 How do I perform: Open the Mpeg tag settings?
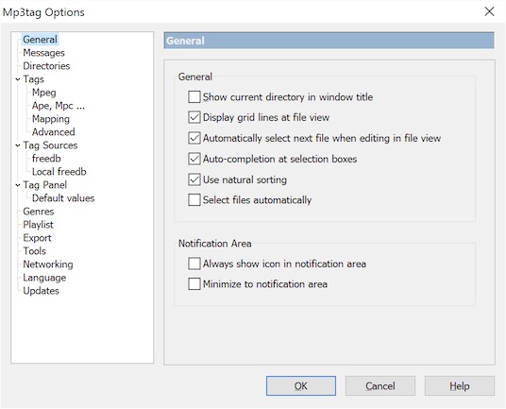pos(43,93)
